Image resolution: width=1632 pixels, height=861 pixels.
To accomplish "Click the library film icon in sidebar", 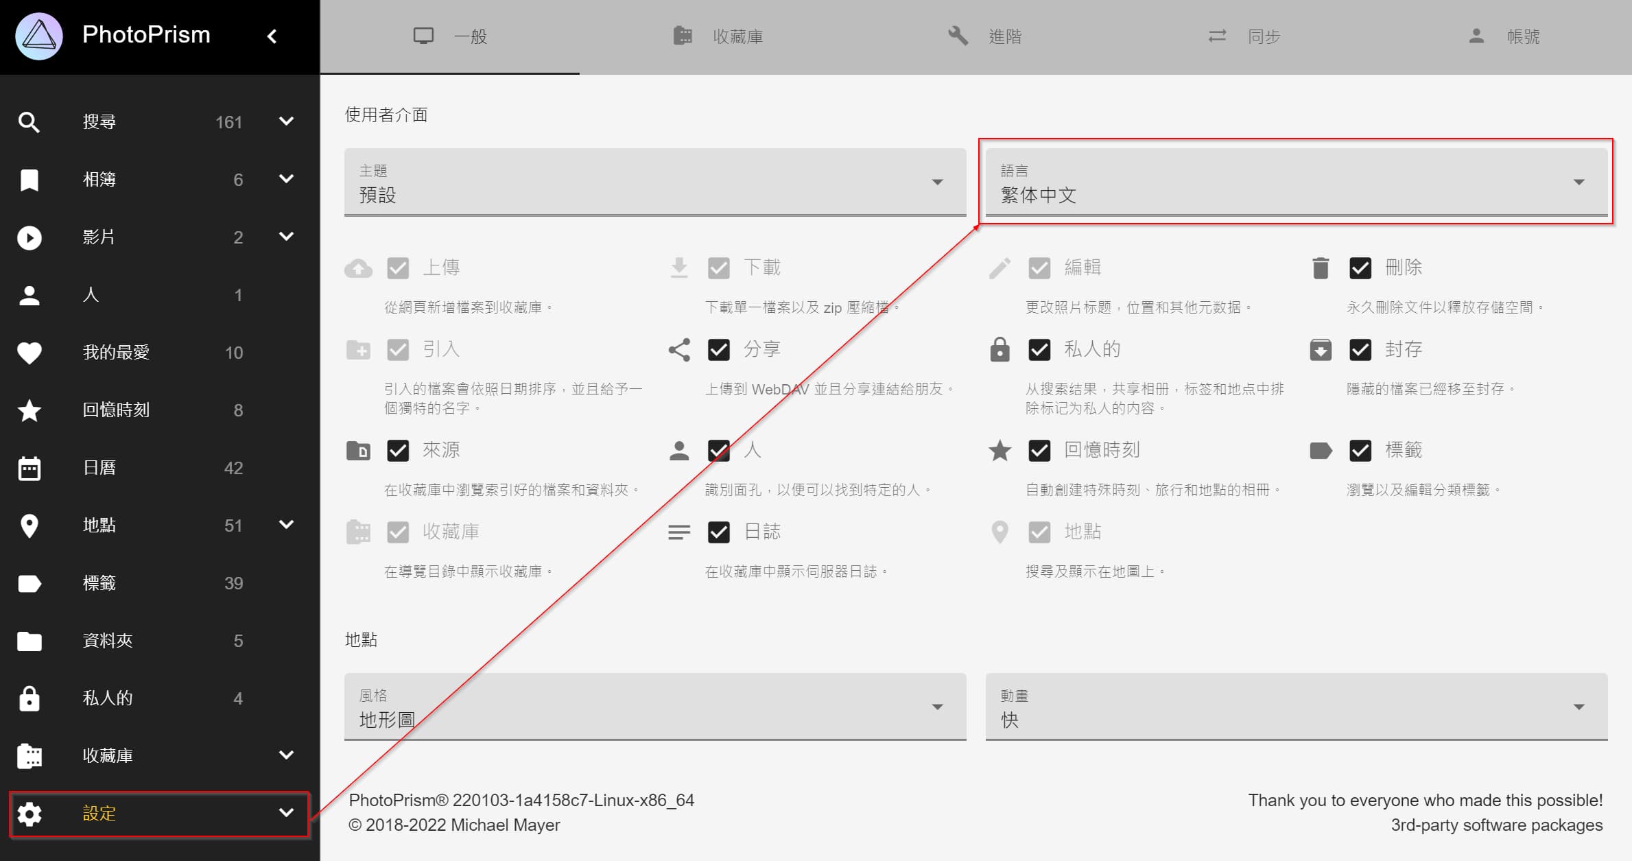I will pos(29,756).
